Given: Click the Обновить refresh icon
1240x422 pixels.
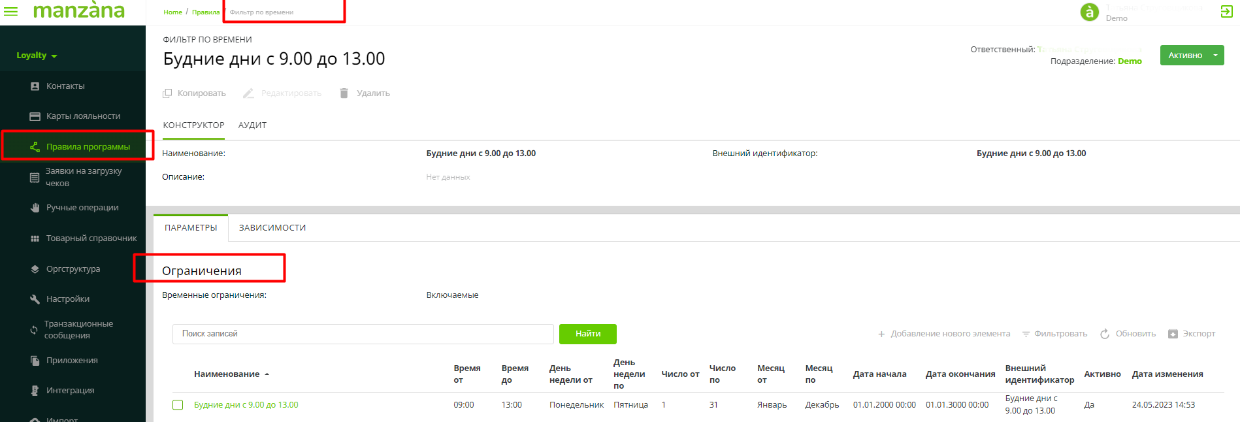Looking at the screenshot, I should (1105, 334).
